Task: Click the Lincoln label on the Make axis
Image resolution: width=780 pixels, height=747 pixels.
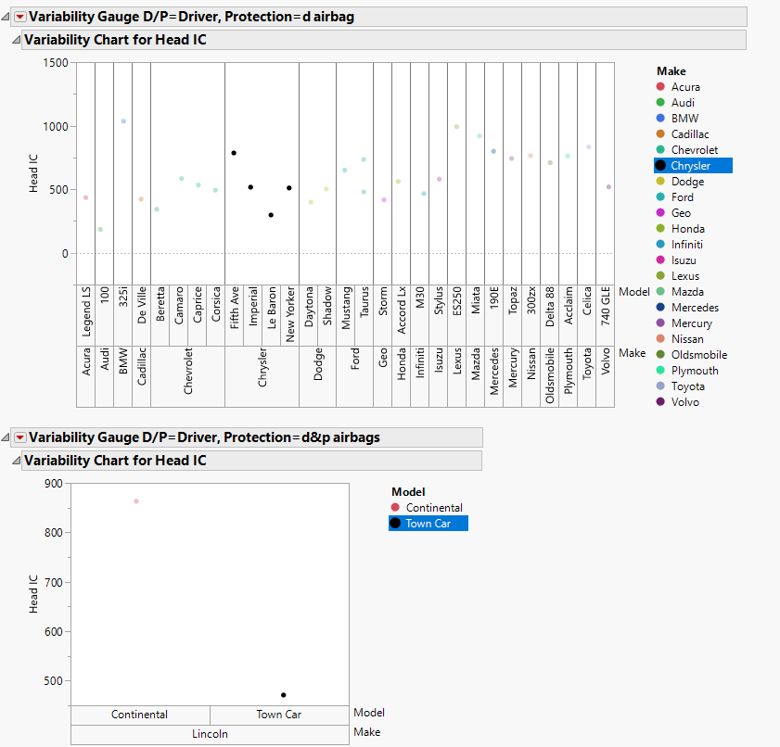Action: pos(210,733)
